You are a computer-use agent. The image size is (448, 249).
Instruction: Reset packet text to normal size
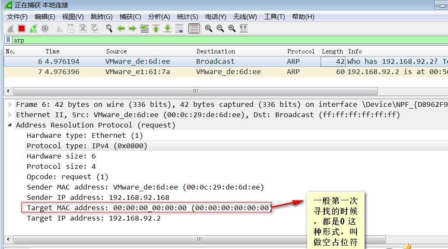(x=232, y=28)
